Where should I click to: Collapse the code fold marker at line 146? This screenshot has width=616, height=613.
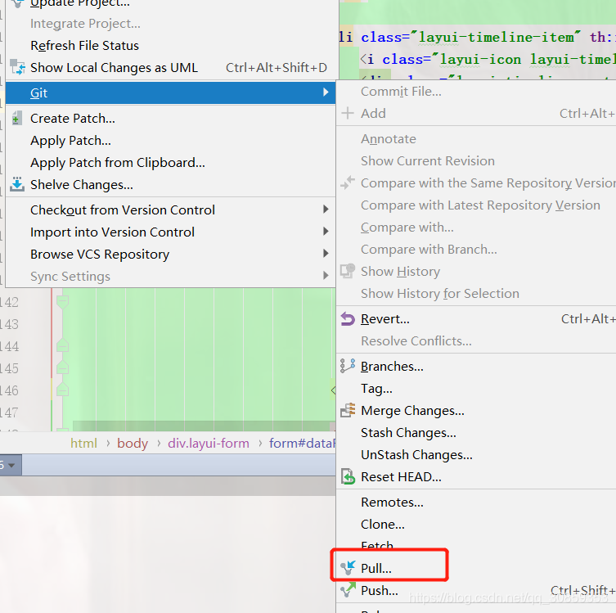tap(62, 390)
